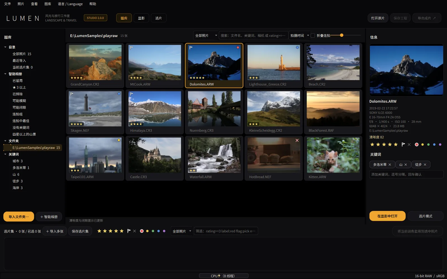Open the 拍摄时间 sort dropdown
This screenshot has height=279, width=447.
299,35
